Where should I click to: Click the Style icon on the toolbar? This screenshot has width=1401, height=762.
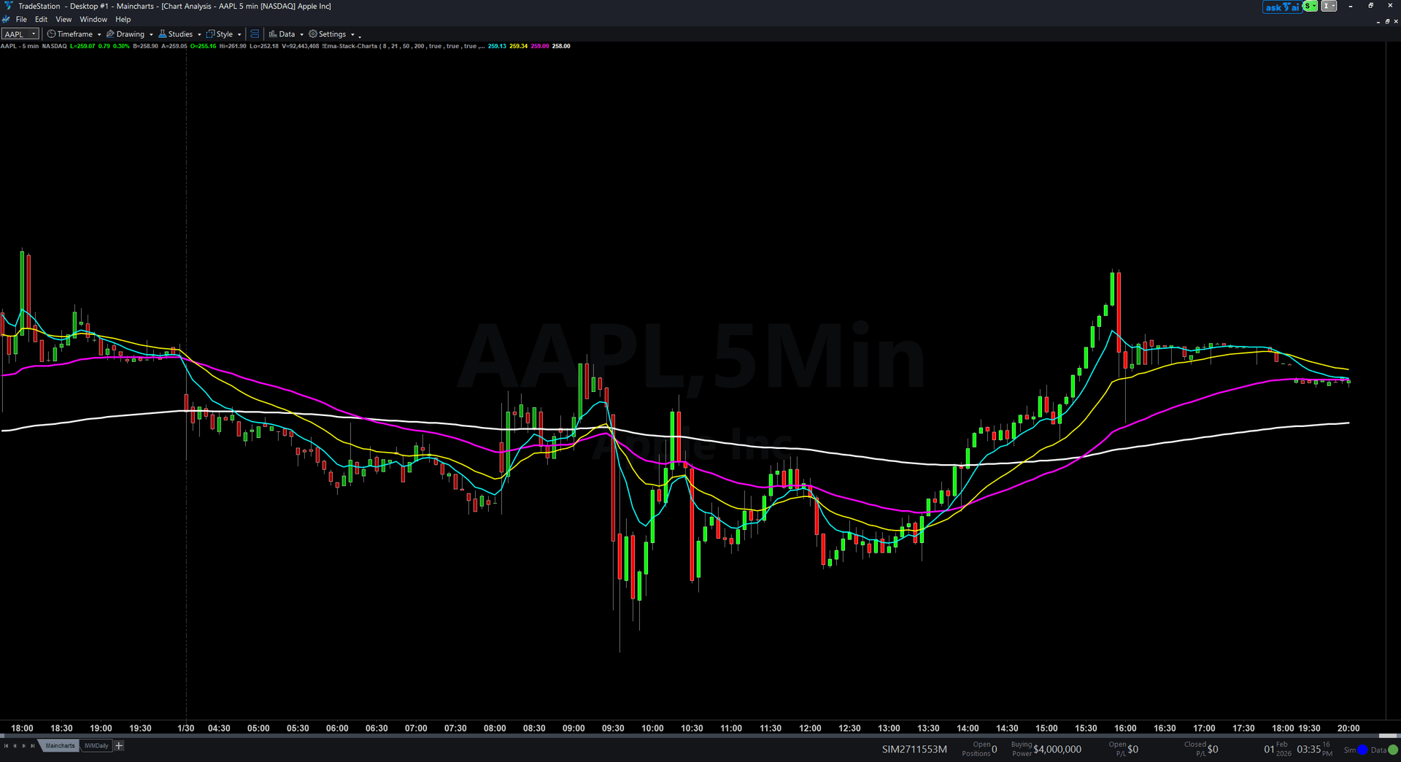pyautogui.click(x=209, y=34)
